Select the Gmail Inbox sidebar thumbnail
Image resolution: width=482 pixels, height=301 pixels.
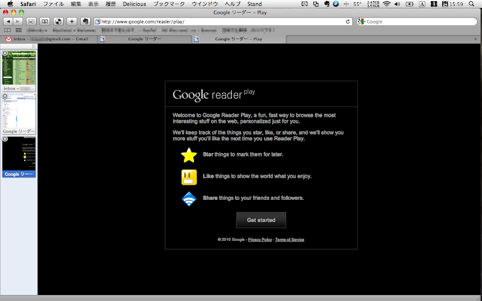[19, 70]
